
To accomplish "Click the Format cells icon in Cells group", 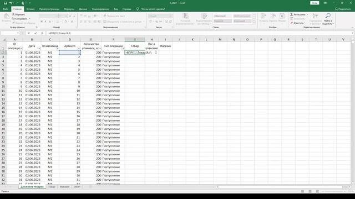I will (282, 16).
